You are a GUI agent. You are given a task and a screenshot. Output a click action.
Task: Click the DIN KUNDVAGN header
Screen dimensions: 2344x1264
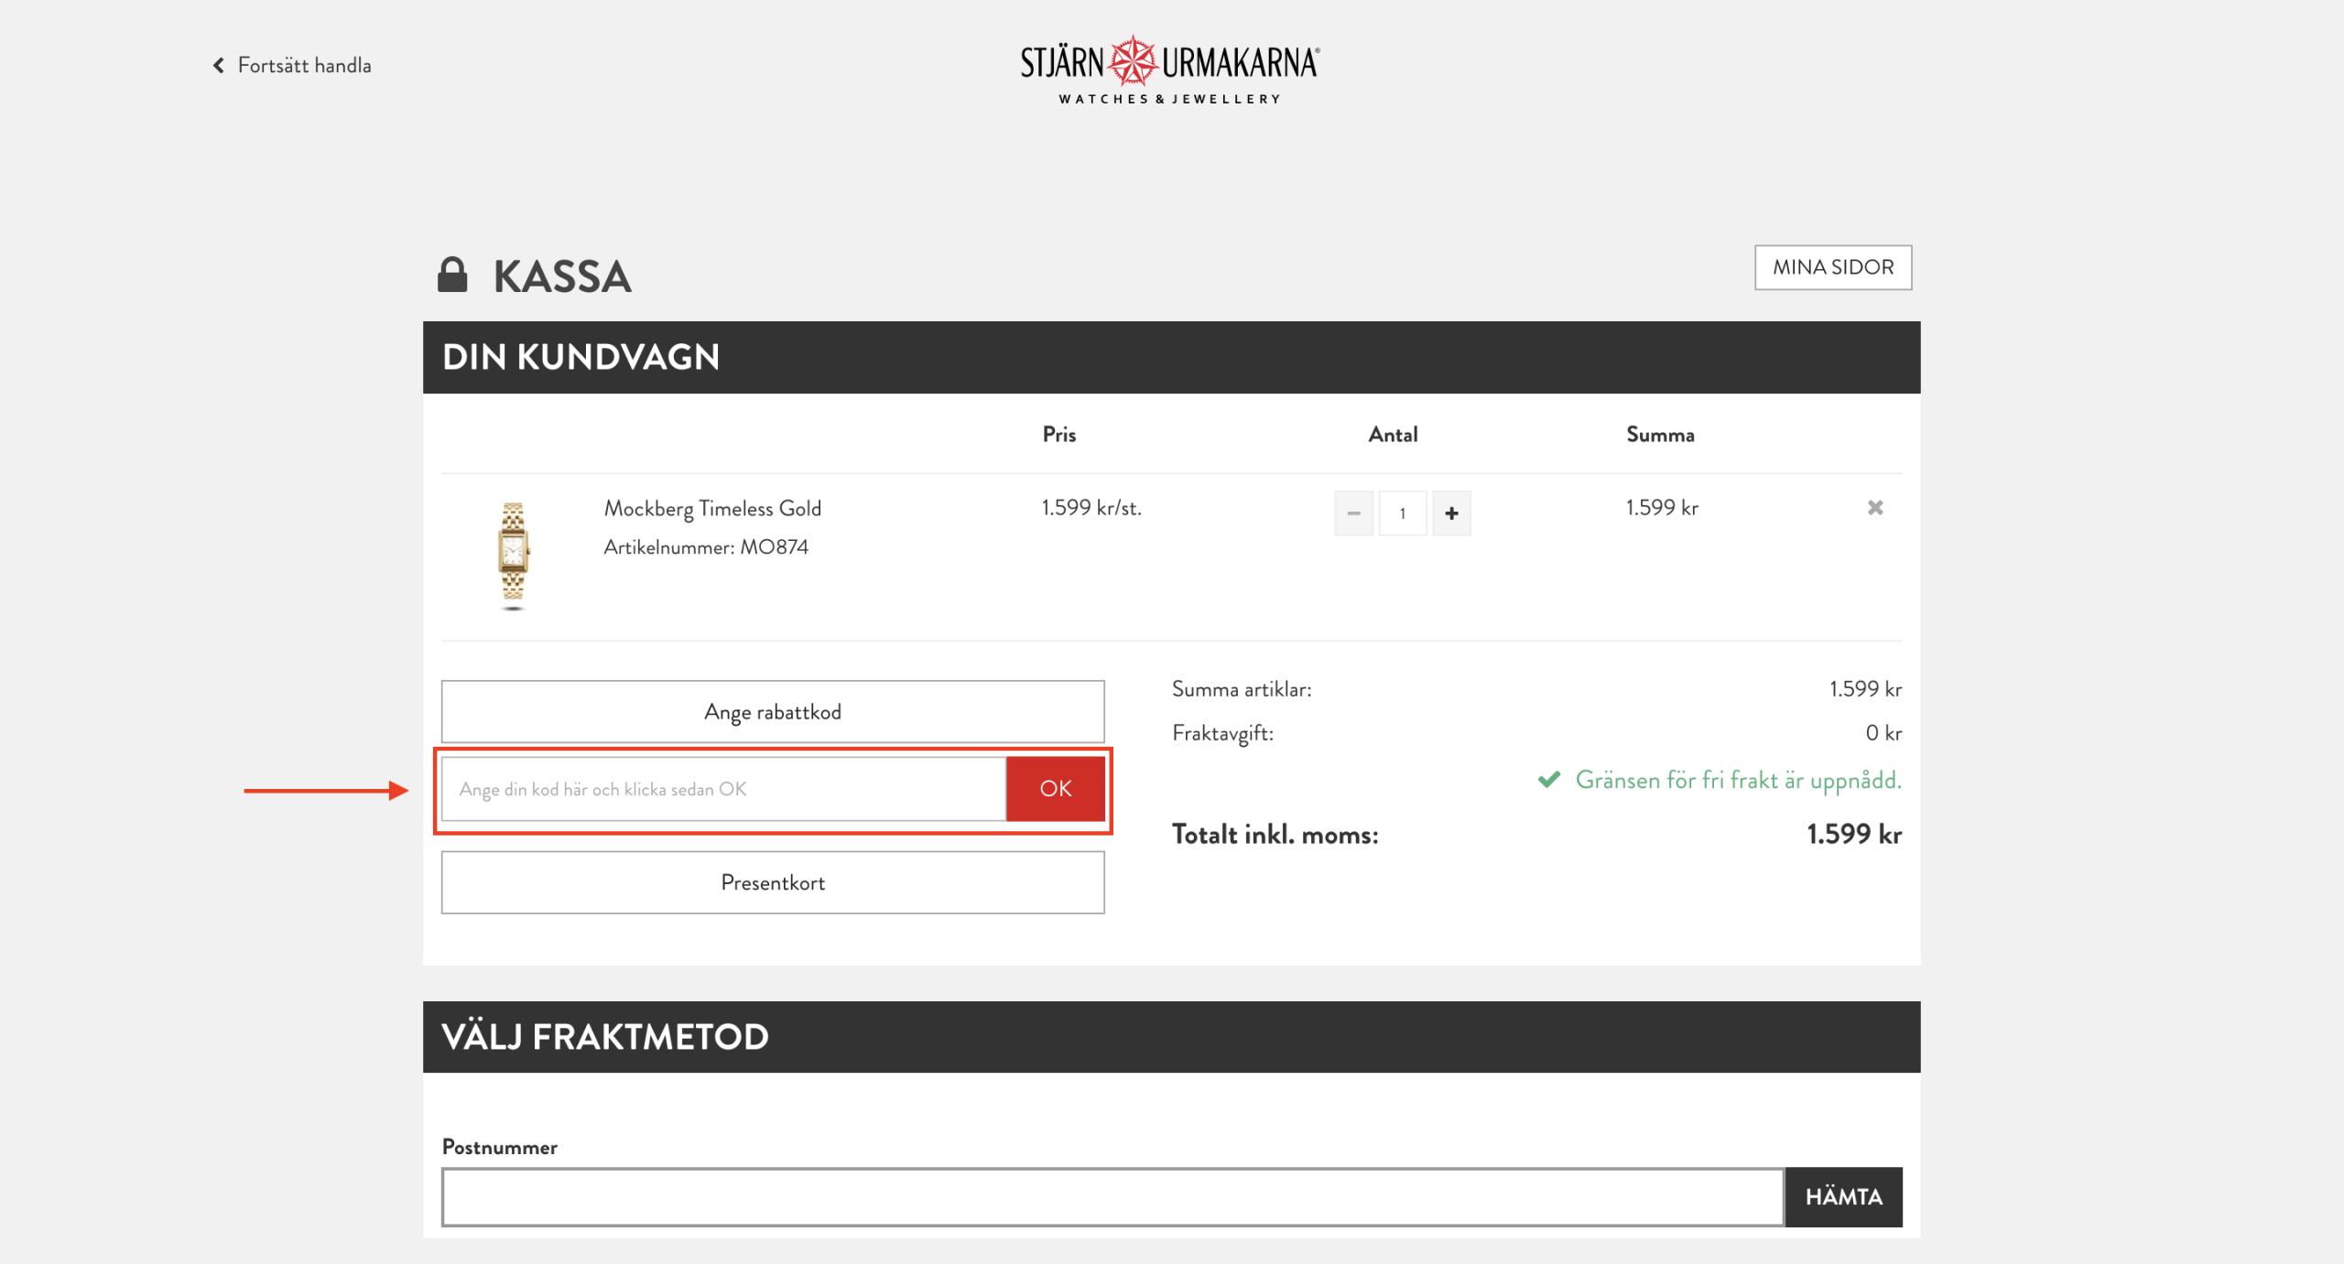pyautogui.click(x=581, y=357)
